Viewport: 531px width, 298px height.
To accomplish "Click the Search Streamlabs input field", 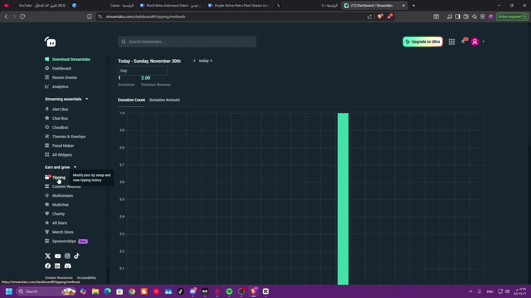I will tap(187, 42).
